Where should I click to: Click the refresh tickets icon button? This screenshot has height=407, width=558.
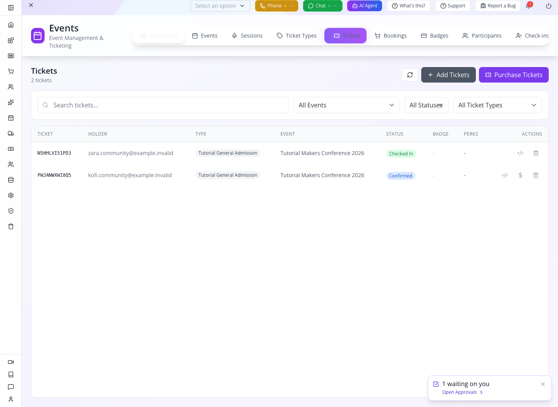point(410,75)
